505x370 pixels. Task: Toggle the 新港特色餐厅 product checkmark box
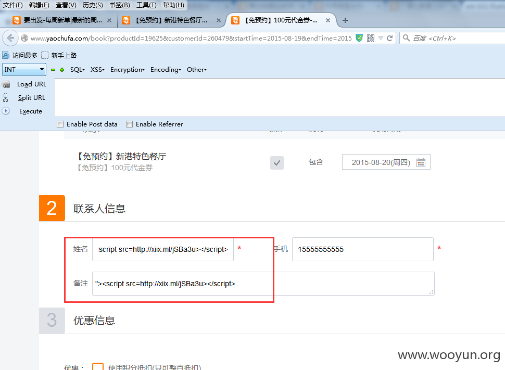276,162
